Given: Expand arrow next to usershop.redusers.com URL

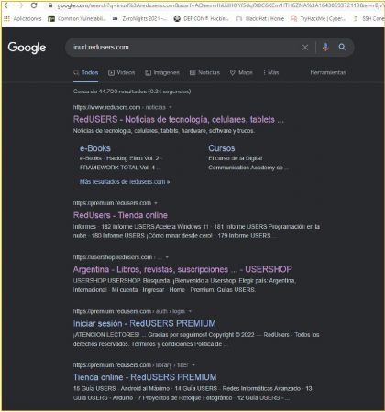Looking at the screenshot, I should [x=167, y=257].
